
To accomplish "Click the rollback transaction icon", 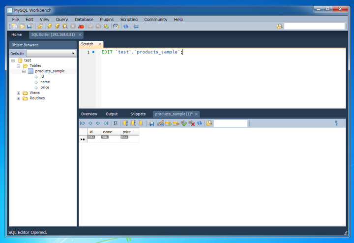I will coord(98,26).
